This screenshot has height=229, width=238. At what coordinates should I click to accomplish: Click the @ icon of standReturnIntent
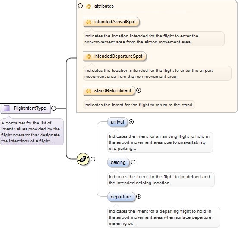(88, 91)
